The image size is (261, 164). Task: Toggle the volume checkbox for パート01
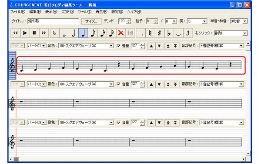coord(118,46)
